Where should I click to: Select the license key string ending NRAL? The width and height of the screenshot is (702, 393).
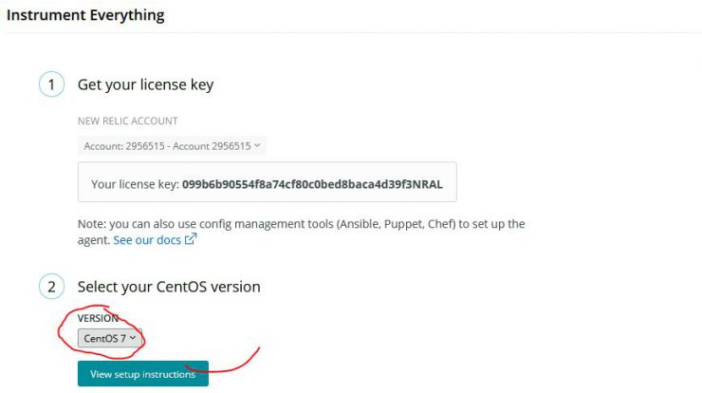click(x=312, y=184)
